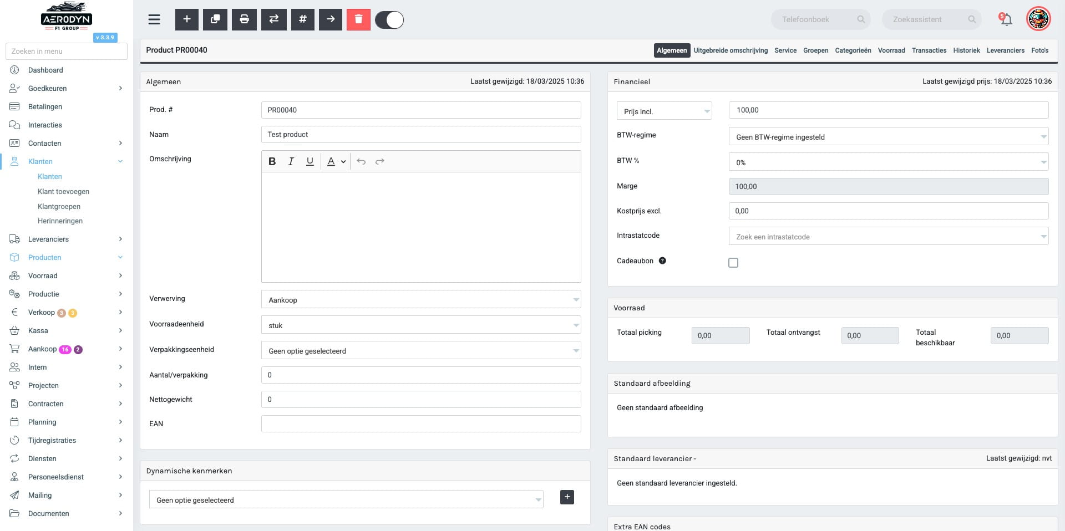Open the hamburger menu icon
The width and height of the screenshot is (1065, 531).
pyautogui.click(x=154, y=19)
